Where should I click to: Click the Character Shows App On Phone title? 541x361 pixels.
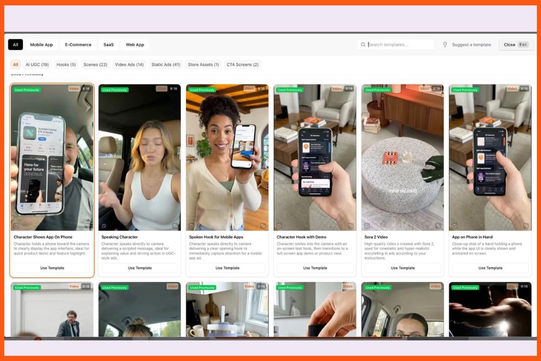click(43, 237)
